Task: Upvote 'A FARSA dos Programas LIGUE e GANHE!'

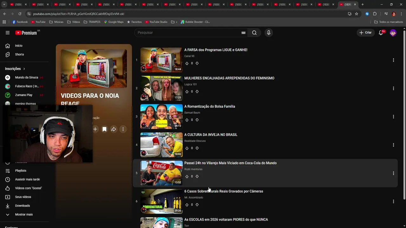Action: [187, 63]
